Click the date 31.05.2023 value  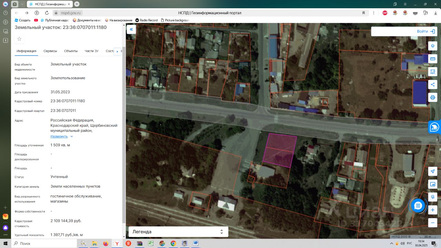[x=60, y=92]
